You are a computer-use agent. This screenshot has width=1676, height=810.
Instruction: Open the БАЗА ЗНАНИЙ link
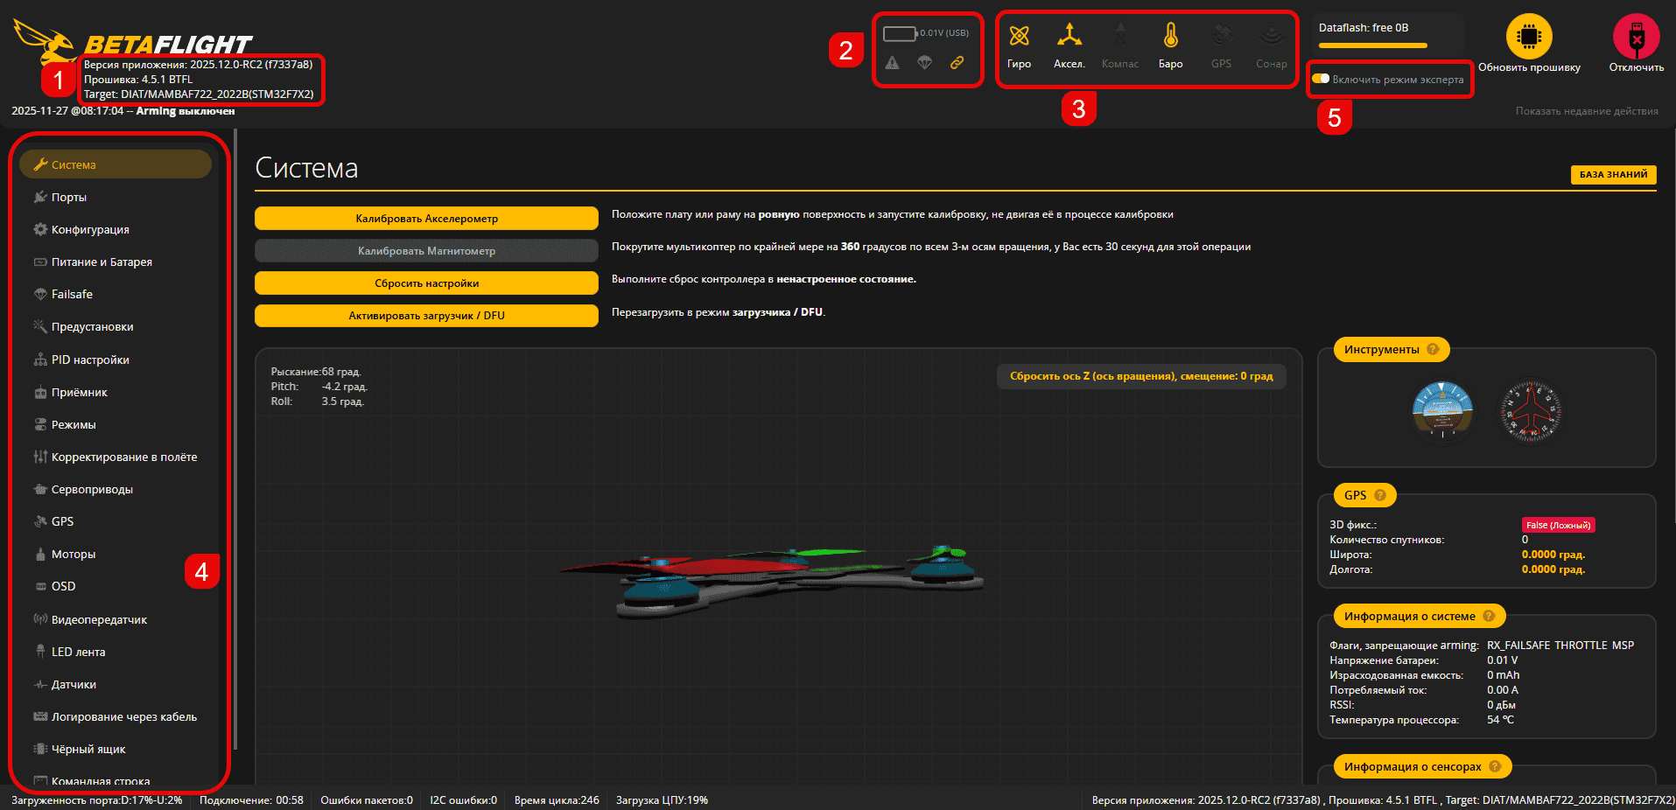coord(1613,174)
